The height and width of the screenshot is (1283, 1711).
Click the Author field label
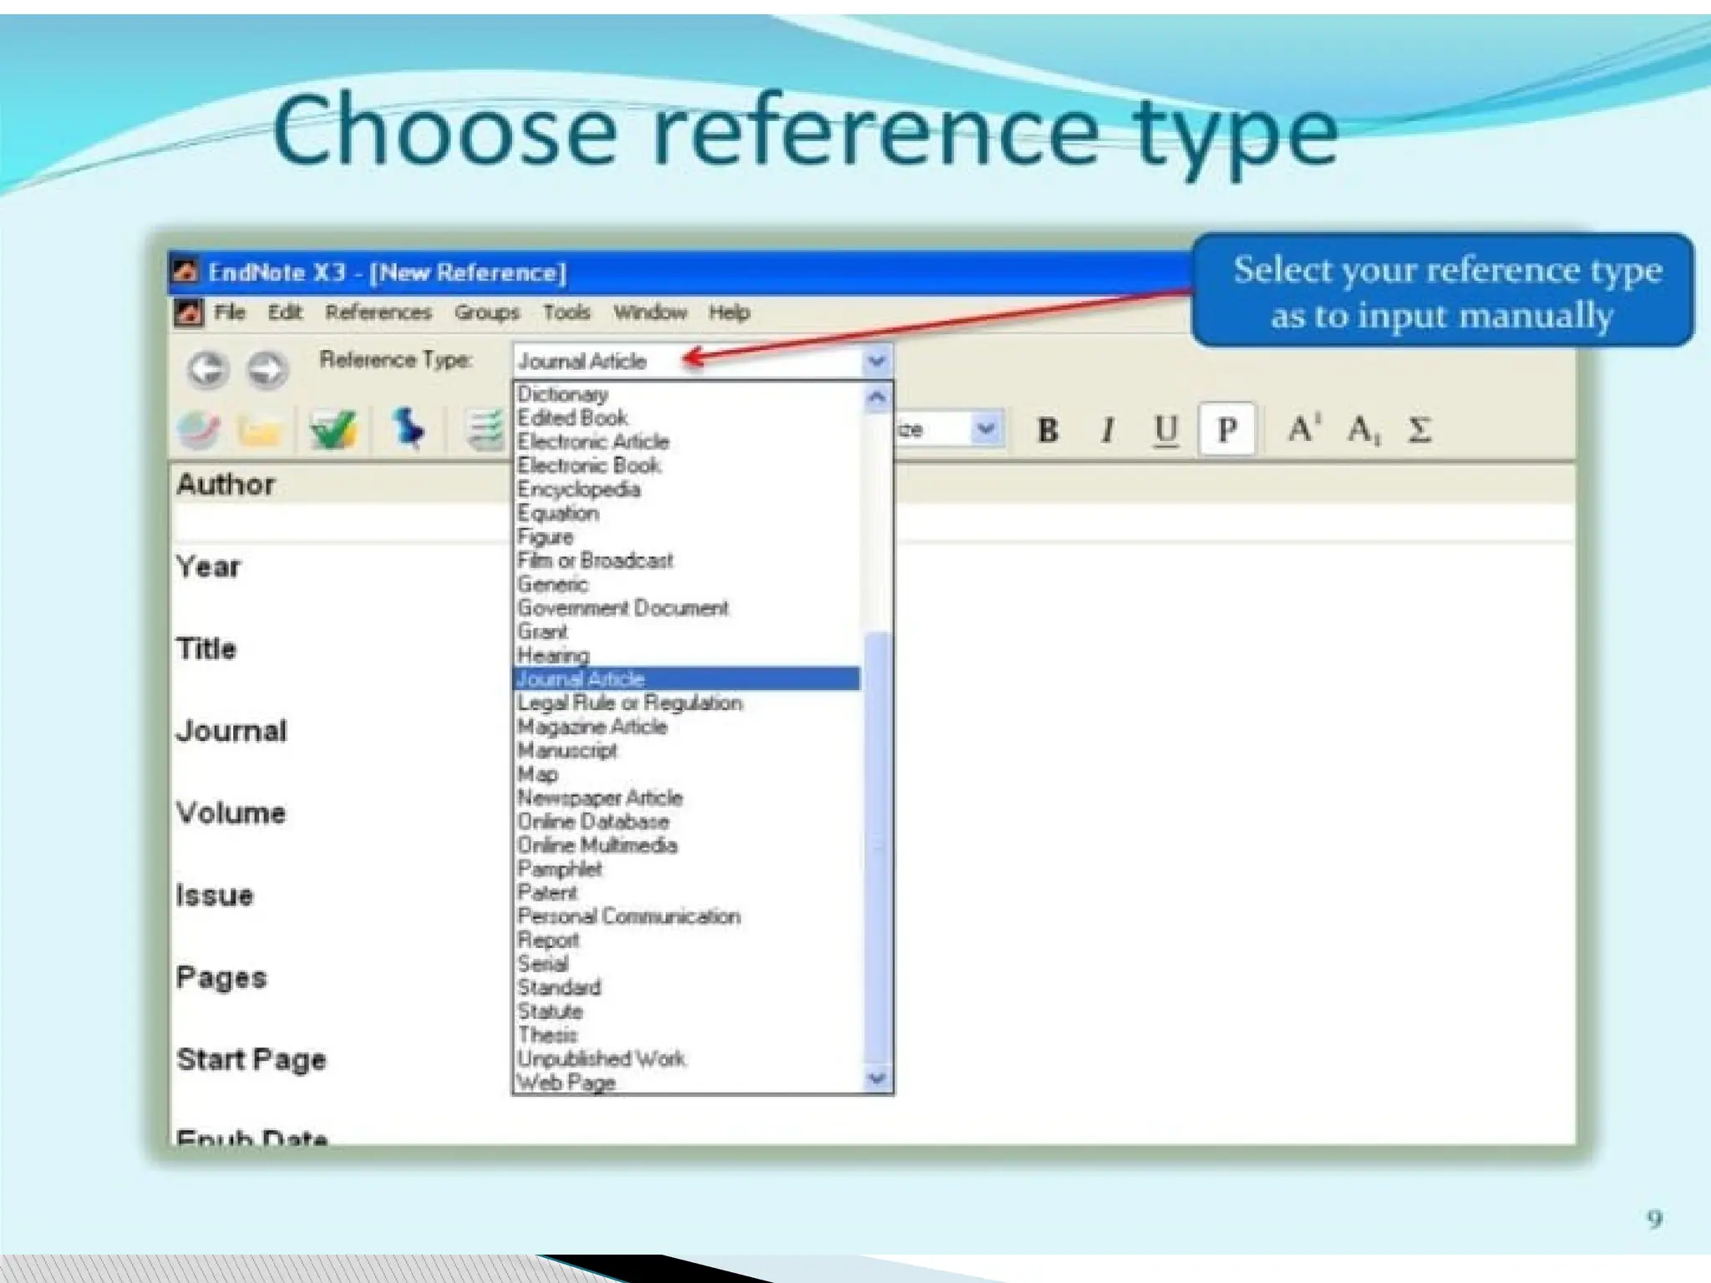point(226,484)
